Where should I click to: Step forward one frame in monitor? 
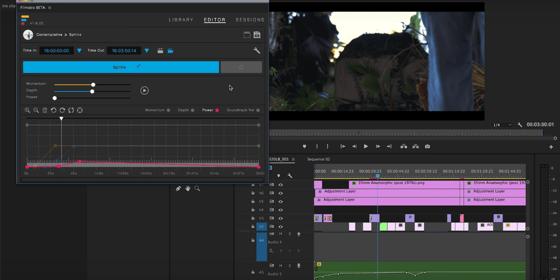378,146
